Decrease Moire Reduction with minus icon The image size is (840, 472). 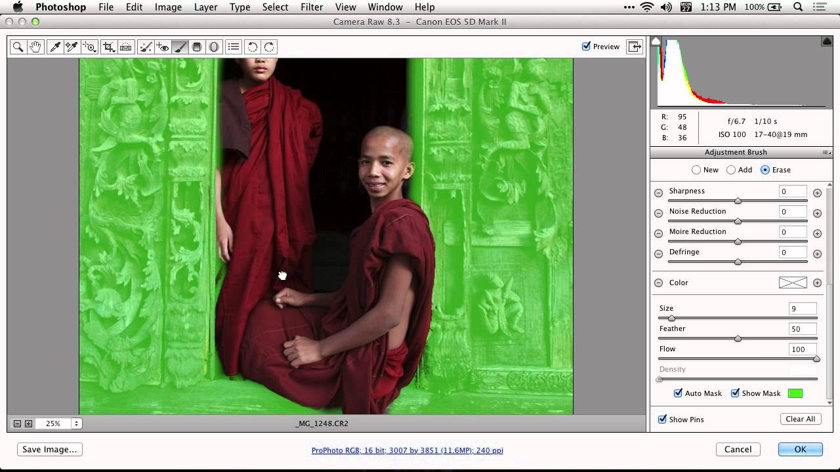pyautogui.click(x=658, y=233)
